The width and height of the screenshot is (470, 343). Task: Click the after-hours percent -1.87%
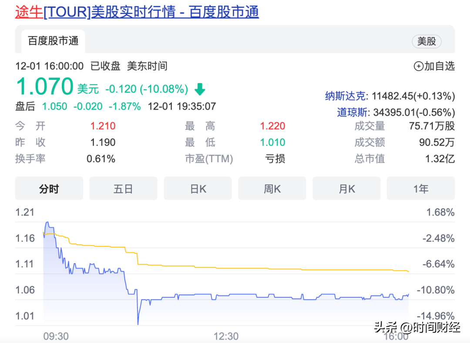click(124, 106)
